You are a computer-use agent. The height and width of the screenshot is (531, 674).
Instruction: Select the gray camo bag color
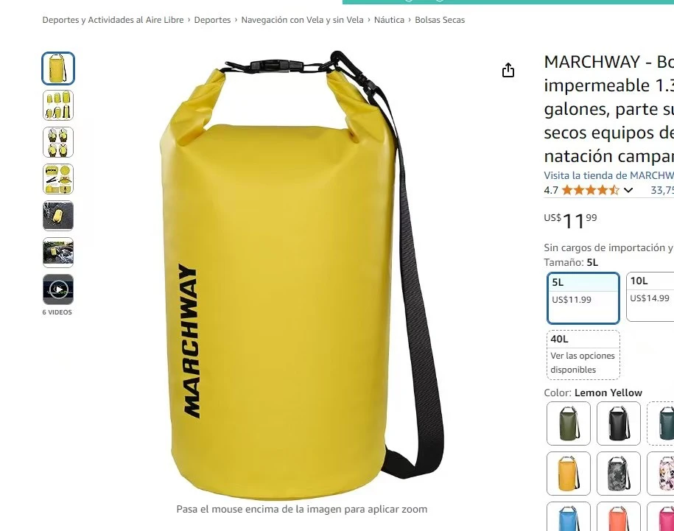click(x=619, y=474)
